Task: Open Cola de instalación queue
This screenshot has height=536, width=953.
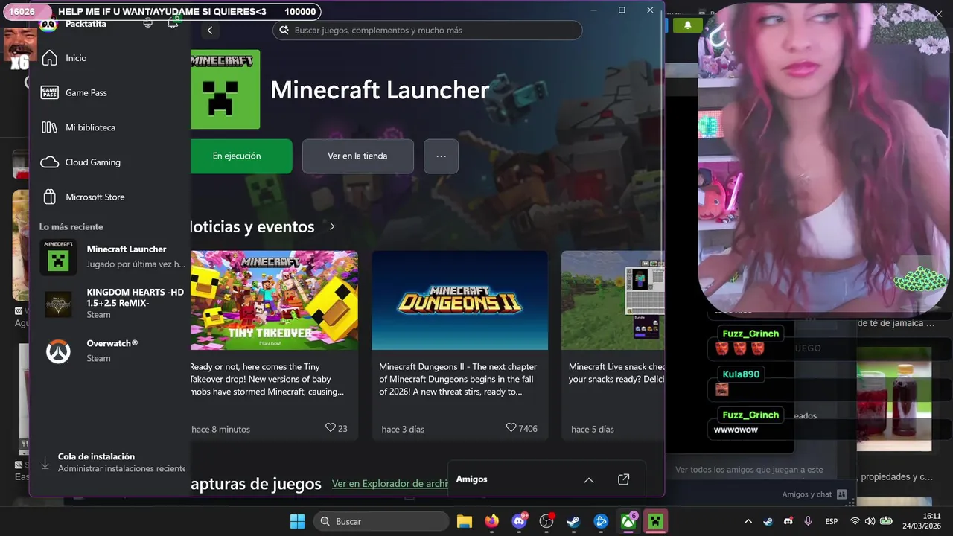Action: tap(112, 462)
